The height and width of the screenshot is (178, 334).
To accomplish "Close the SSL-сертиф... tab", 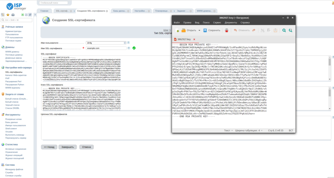I will tap(71, 11).
